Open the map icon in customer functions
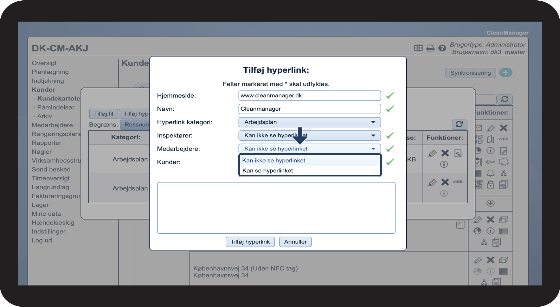This screenshot has width=560, height=307. [504, 162]
